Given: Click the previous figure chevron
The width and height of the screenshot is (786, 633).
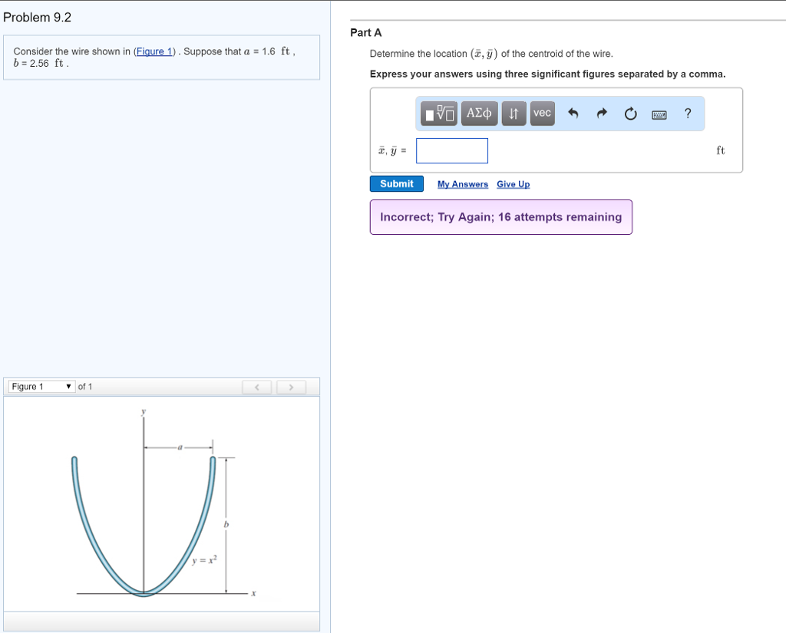Looking at the screenshot, I should point(256,387).
